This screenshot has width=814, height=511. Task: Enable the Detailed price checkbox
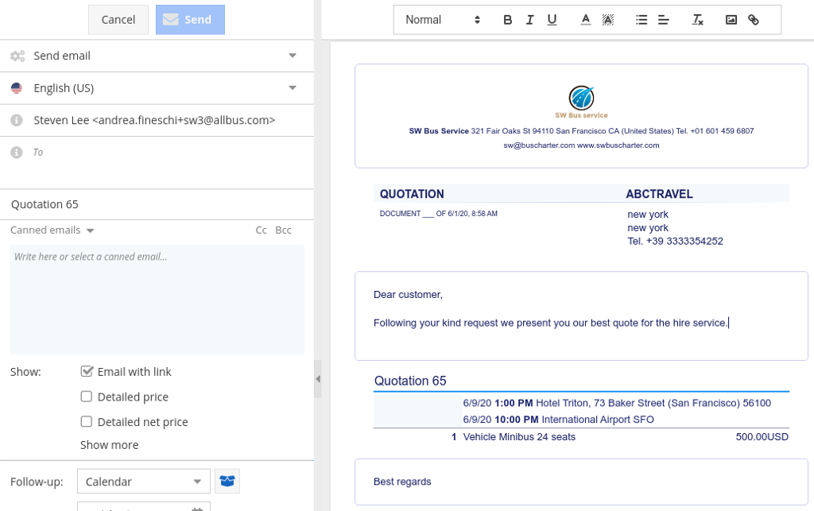[x=87, y=397]
